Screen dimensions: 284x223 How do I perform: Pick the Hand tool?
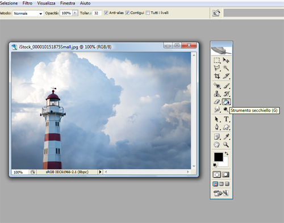(217, 145)
